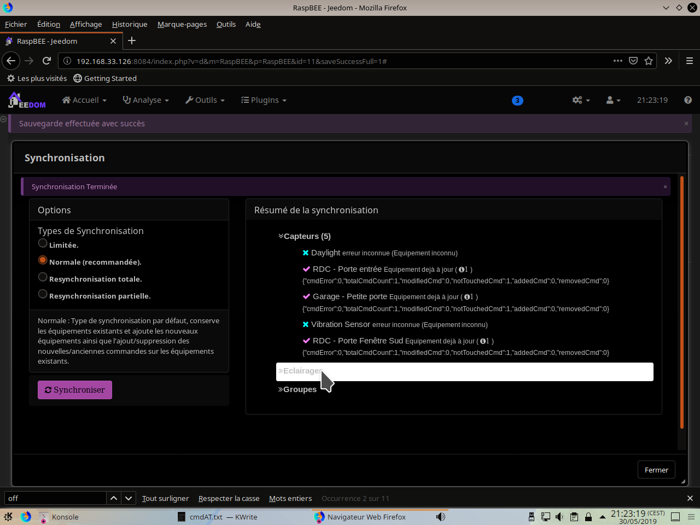Open the Historique menu
This screenshot has width=700, height=525.
pos(130,24)
